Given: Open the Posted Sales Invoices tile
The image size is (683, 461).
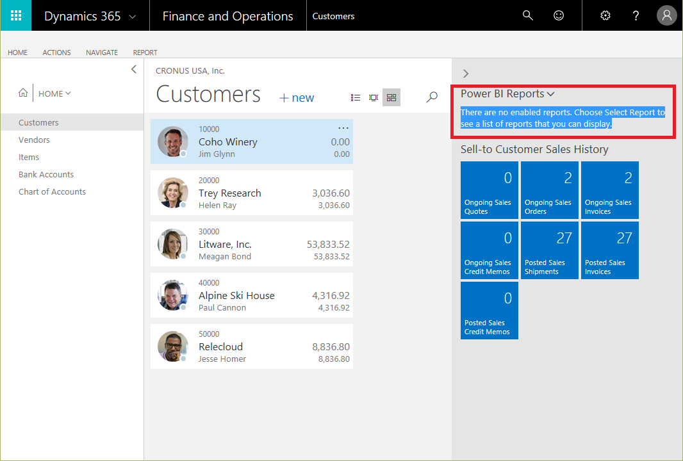Looking at the screenshot, I should [x=610, y=250].
